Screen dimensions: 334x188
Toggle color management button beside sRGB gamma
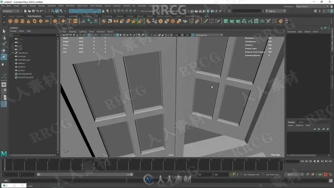point(193,35)
